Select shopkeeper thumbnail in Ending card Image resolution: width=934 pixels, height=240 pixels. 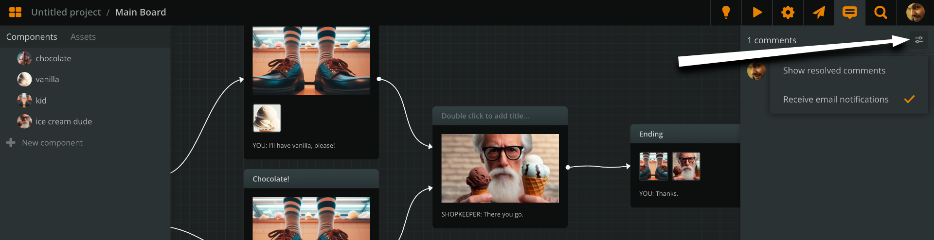pos(686,166)
